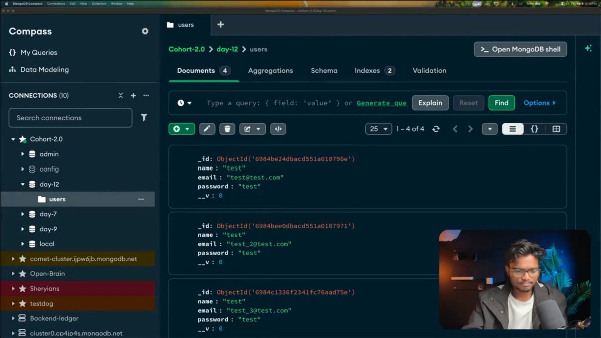Open connections more options menu
Viewport: 601px width, 338px height.
pyautogui.click(x=146, y=95)
